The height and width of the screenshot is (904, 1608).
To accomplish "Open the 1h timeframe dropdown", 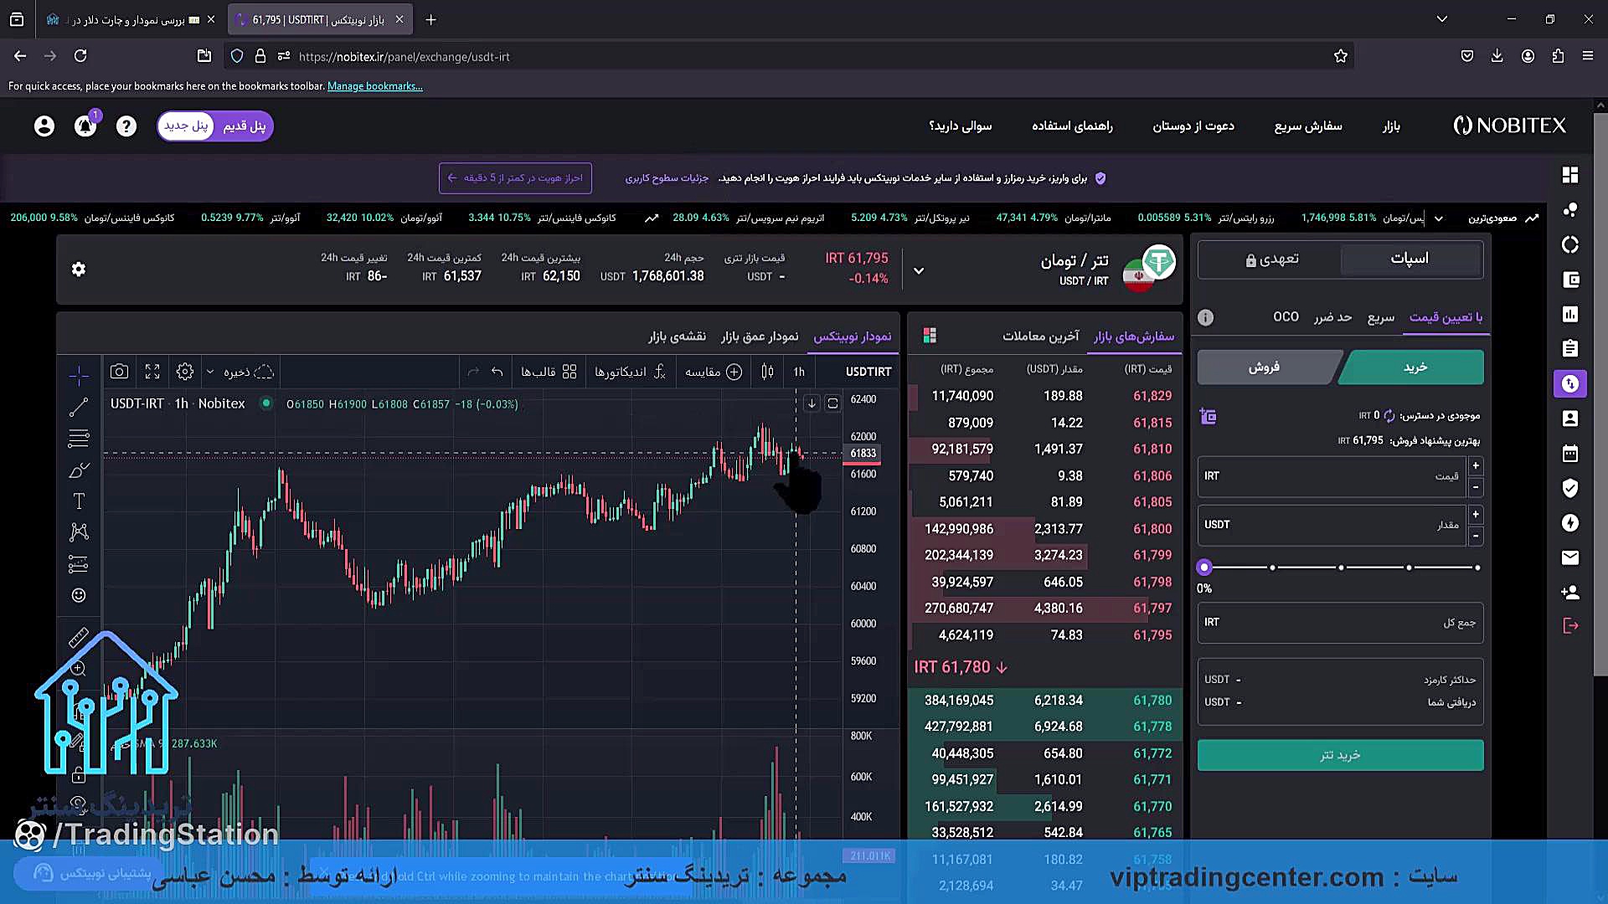I will 799,372.
